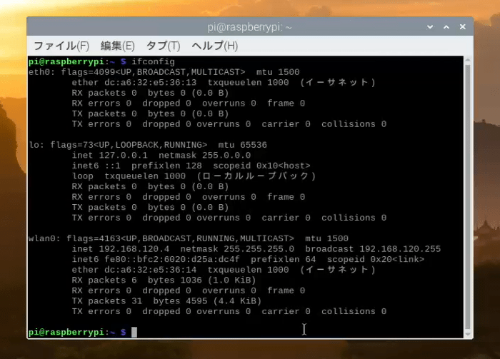The width and height of the screenshot is (500, 359).
Task: Click the terminal vertical scrollbar thumb
Action: click(468, 197)
